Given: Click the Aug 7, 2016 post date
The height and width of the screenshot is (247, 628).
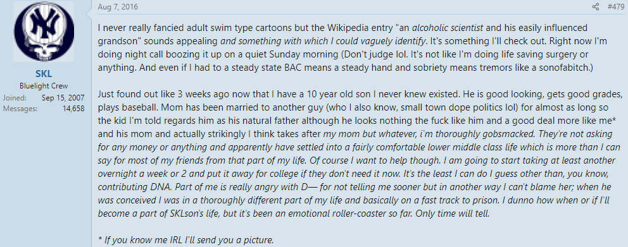Looking at the screenshot, I should pyautogui.click(x=118, y=7).
